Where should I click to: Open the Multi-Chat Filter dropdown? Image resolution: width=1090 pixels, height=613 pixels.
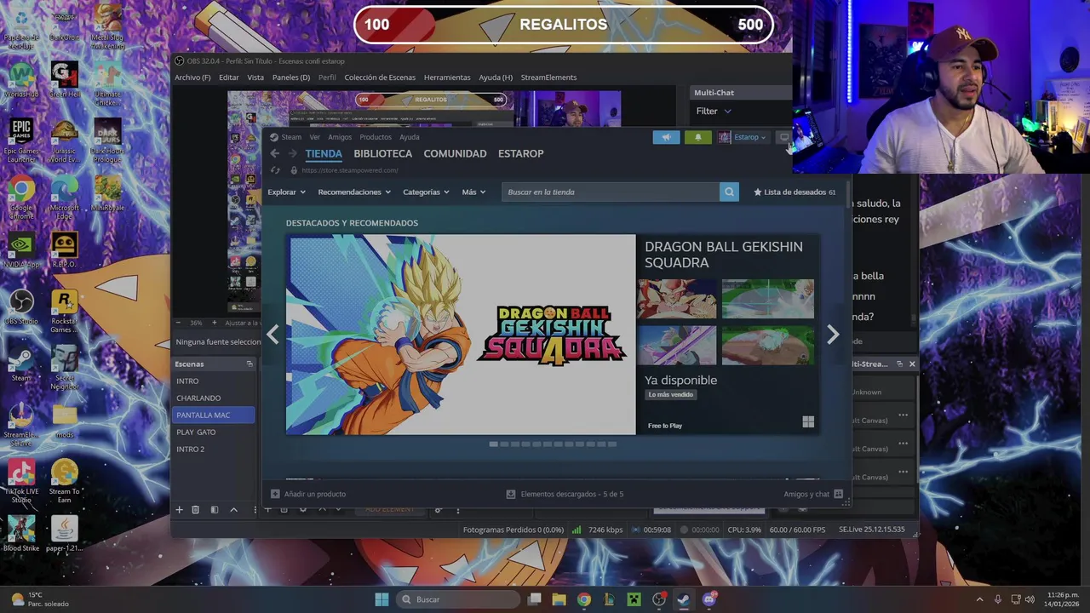click(714, 111)
